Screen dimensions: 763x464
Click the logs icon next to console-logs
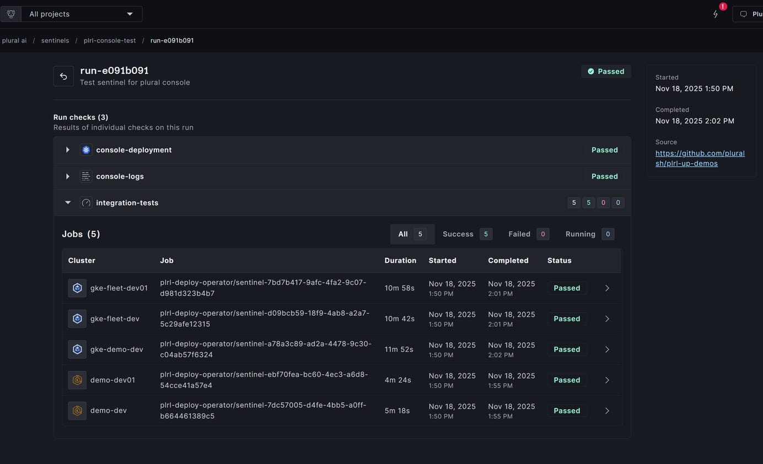[85, 176]
